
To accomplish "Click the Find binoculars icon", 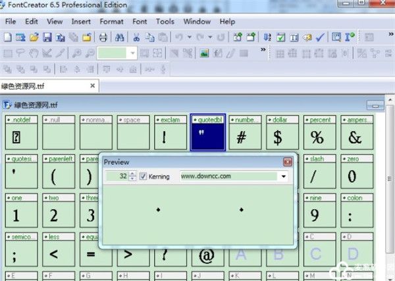I will click(x=119, y=38).
